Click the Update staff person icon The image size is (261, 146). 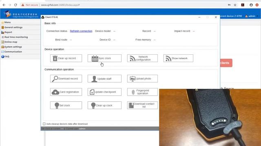pyautogui.click(x=94, y=79)
